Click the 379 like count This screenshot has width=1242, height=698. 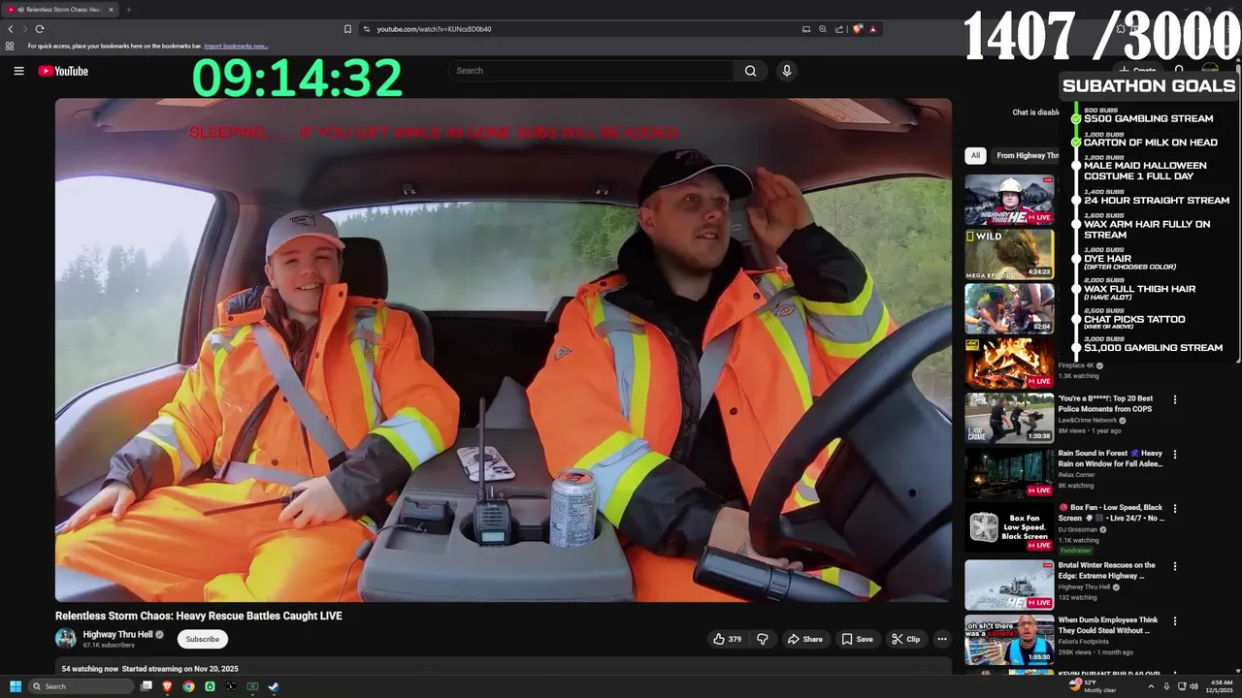(x=735, y=639)
